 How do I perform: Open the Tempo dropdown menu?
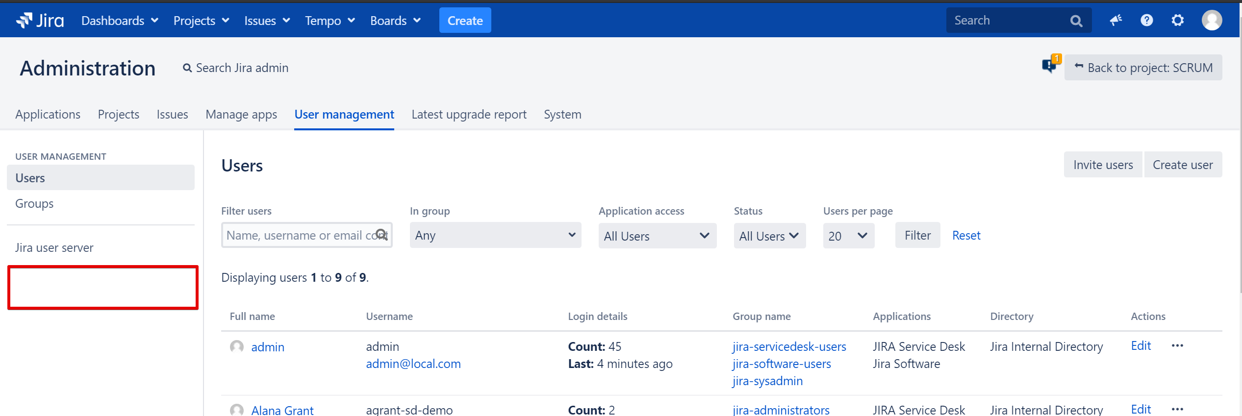pyautogui.click(x=330, y=21)
